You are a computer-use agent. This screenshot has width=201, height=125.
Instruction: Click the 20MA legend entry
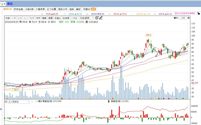[95, 14]
